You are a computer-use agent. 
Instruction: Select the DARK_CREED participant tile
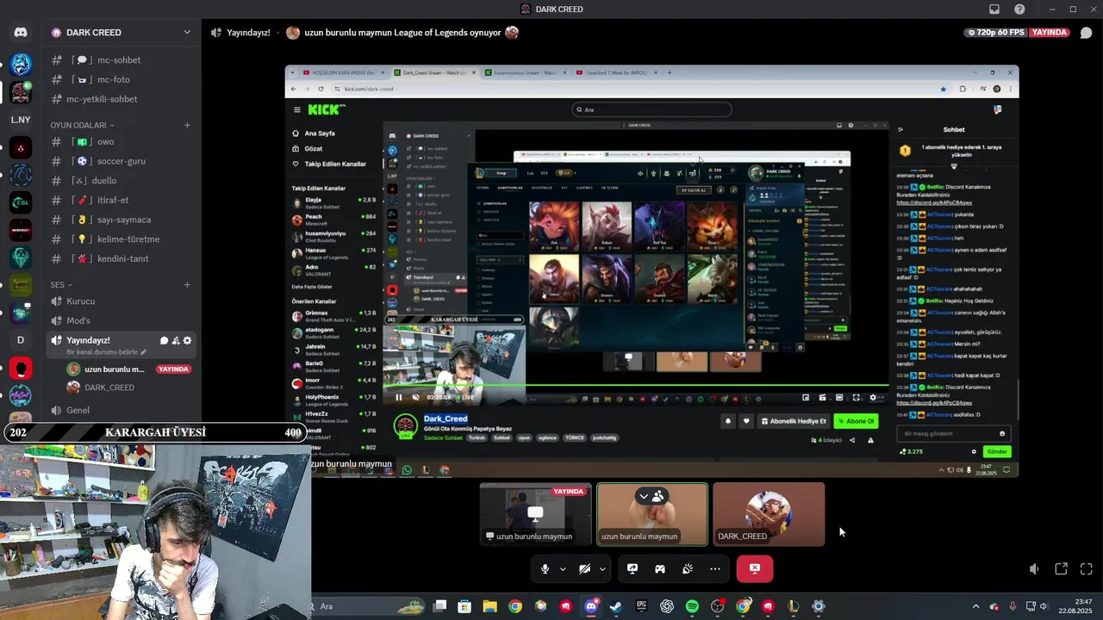[769, 514]
